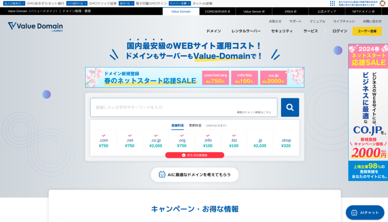
Task: Open the Value Server tab
Action: [254, 11]
